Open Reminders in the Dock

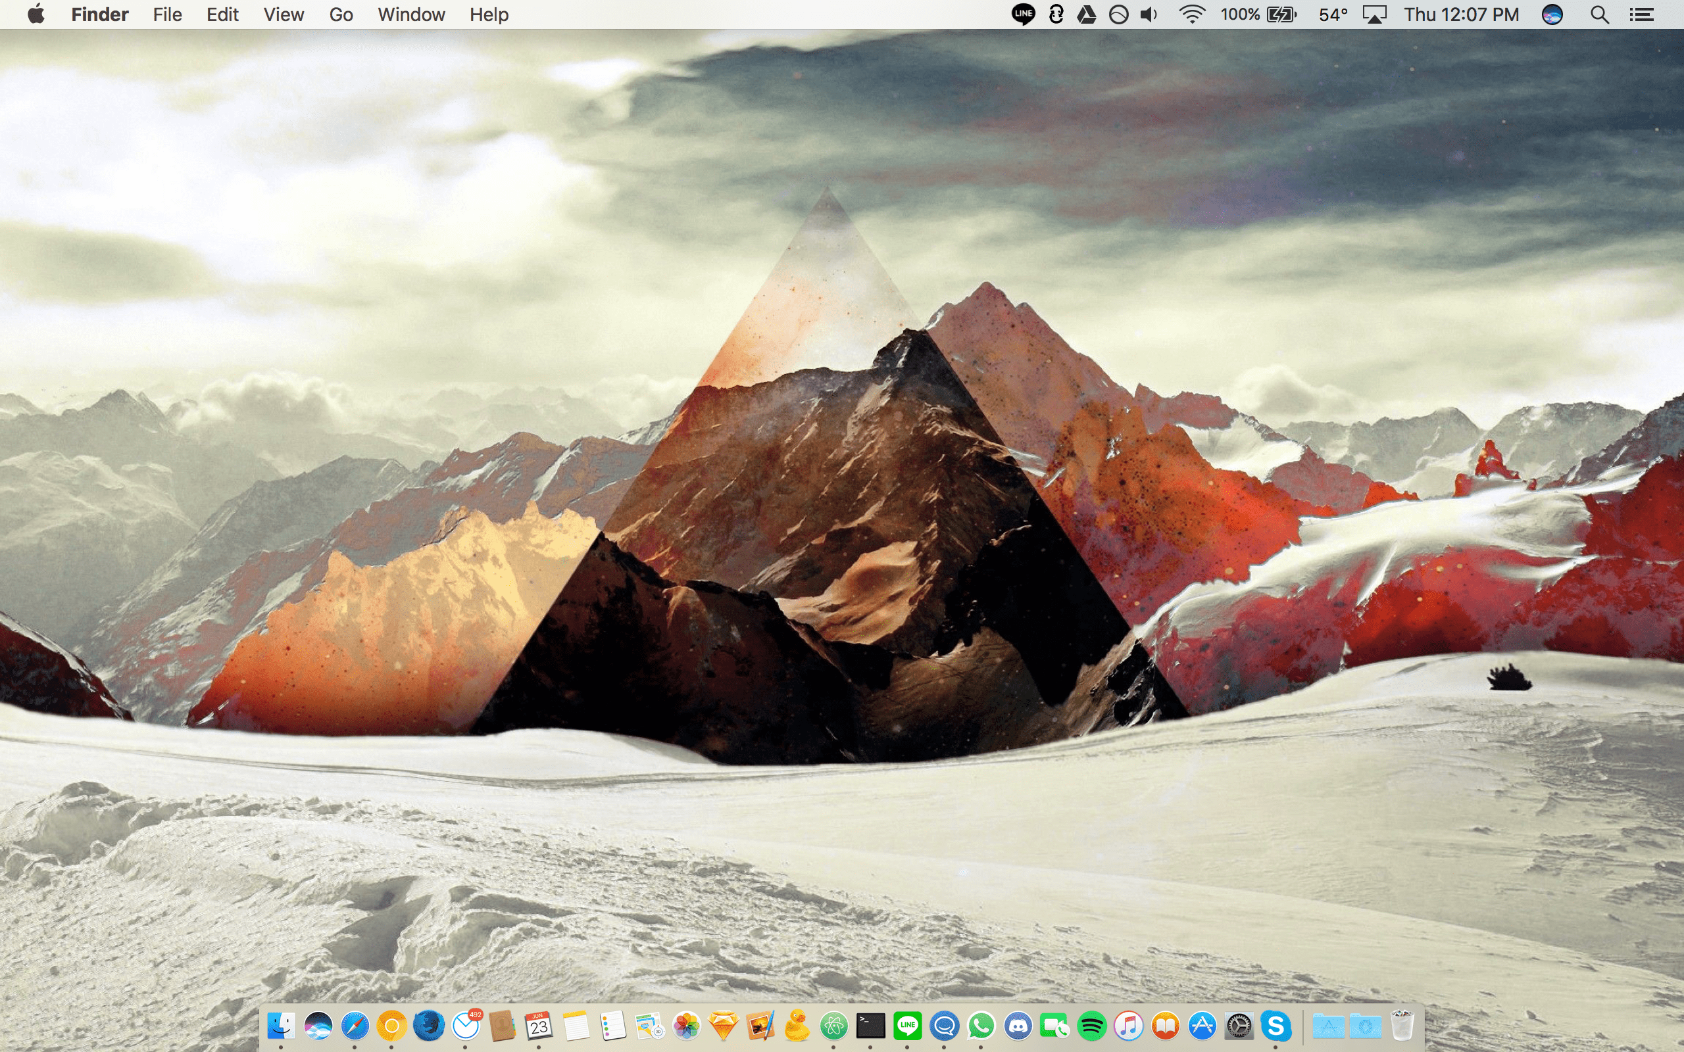click(x=613, y=1026)
